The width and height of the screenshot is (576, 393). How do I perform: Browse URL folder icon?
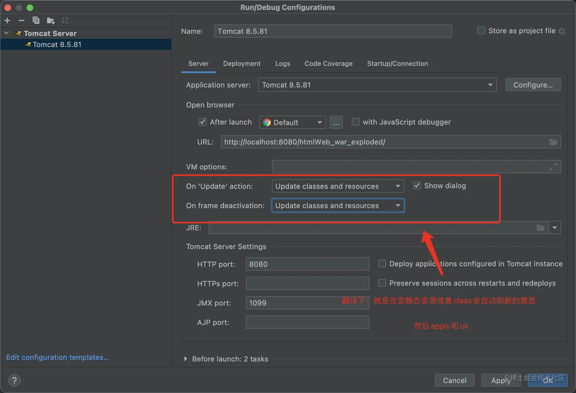(x=553, y=142)
